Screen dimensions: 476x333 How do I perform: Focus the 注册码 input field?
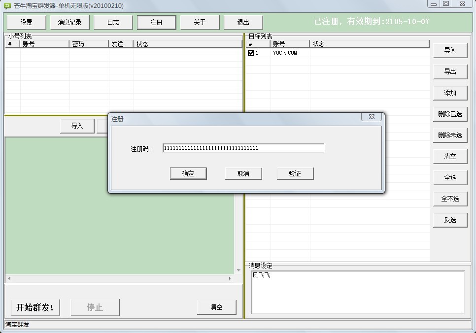243,148
